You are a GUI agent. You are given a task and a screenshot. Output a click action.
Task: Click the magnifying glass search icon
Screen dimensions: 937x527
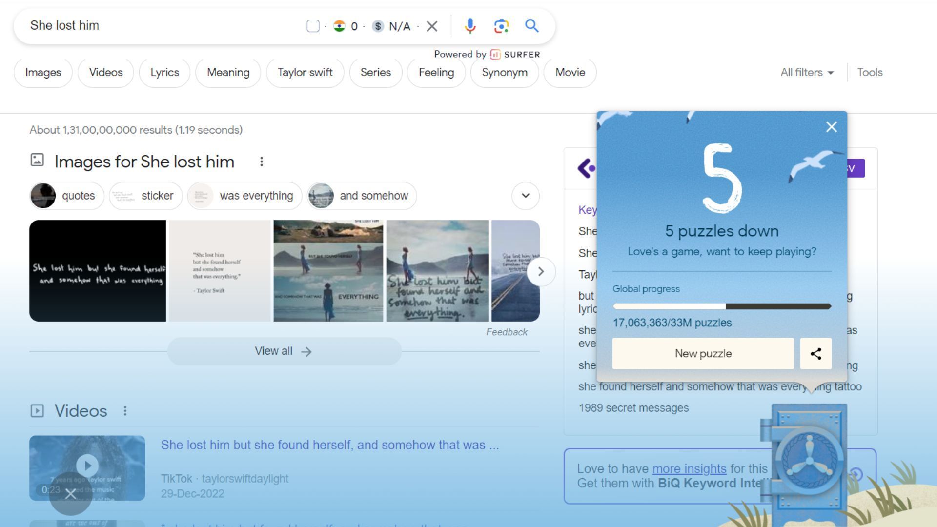pyautogui.click(x=532, y=26)
